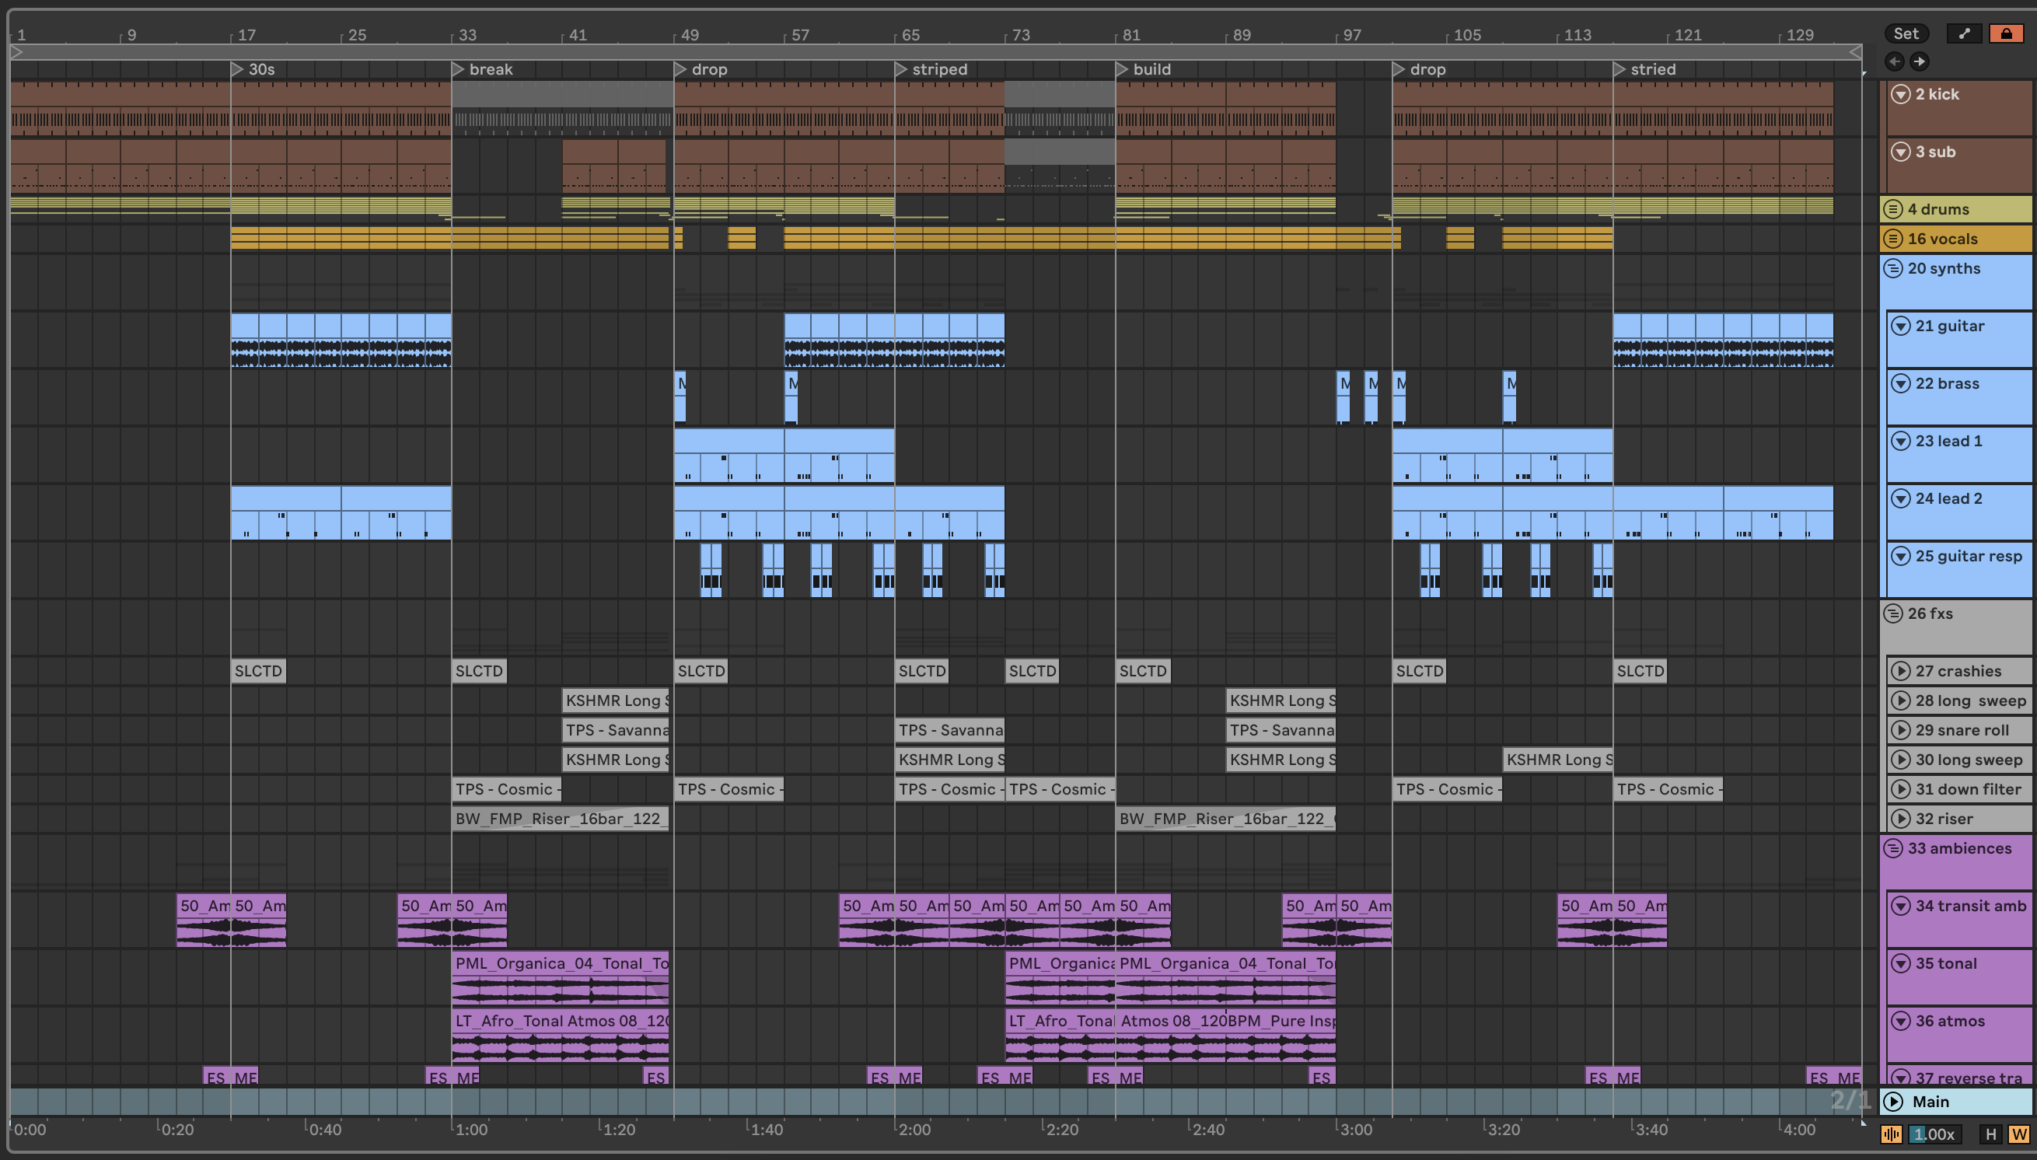Viewport: 2037px width, 1160px height.
Task: Click the 2 kick track name
Action: coord(1937,94)
